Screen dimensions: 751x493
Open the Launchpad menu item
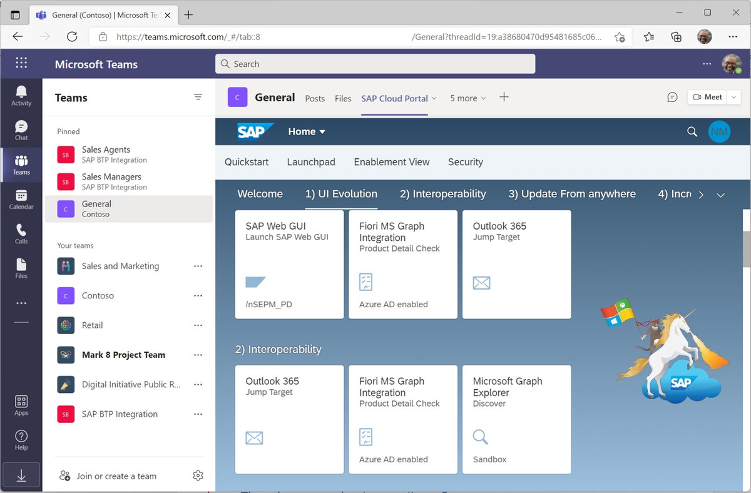point(311,162)
